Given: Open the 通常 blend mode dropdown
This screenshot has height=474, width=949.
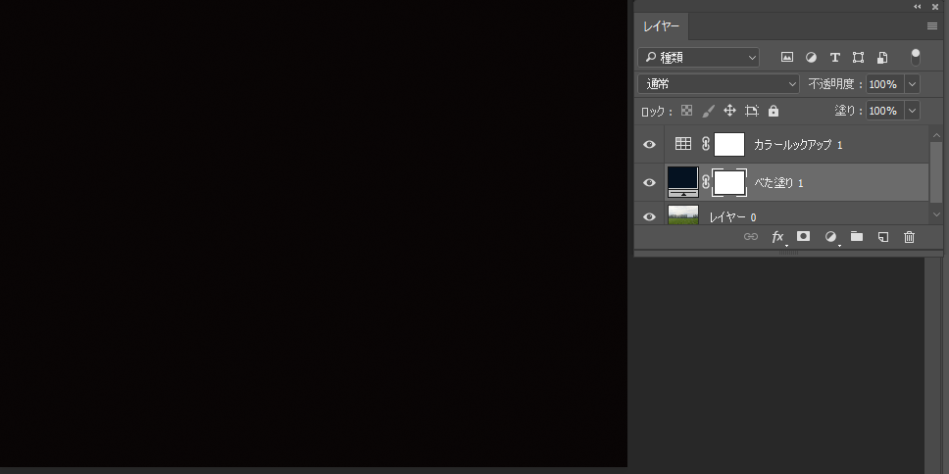Looking at the screenshot, I should pyautogui.click(x=718, y=84).
